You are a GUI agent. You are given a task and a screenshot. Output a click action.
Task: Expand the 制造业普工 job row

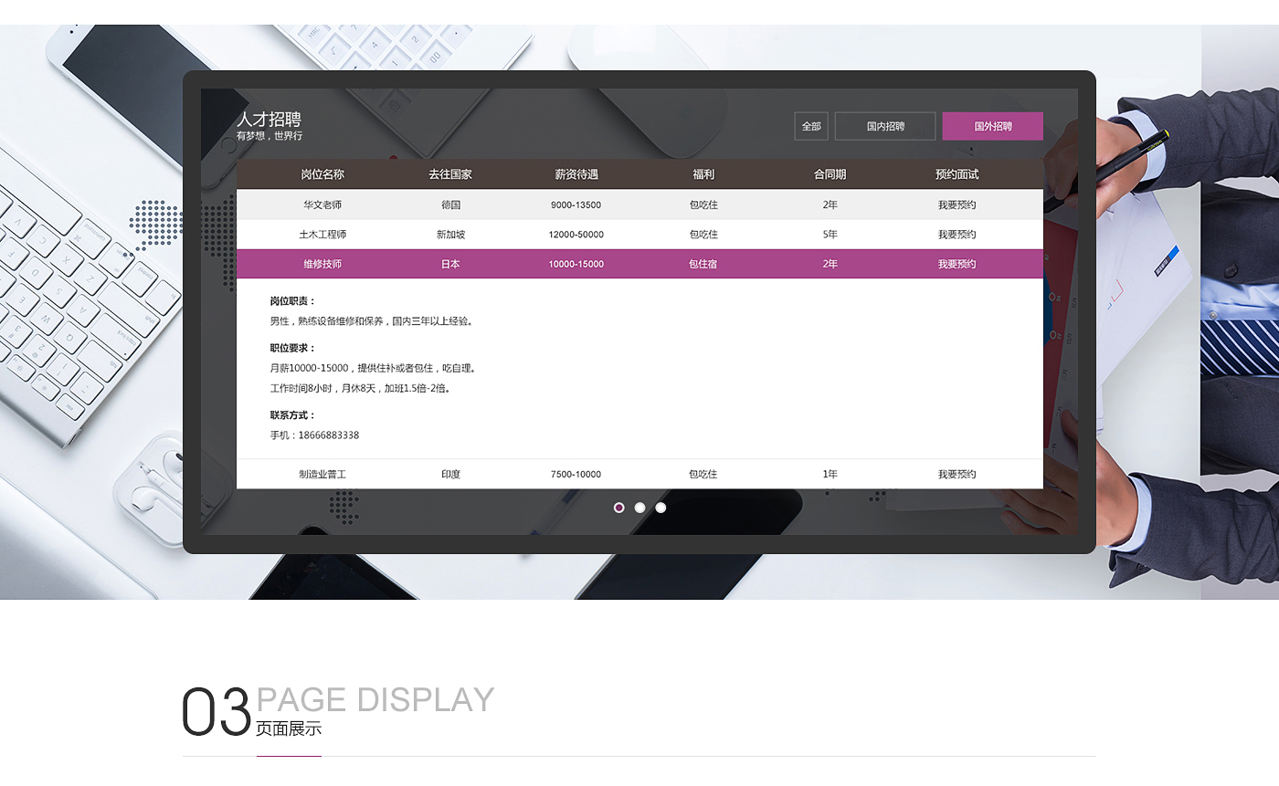click(x=322, y=475)
